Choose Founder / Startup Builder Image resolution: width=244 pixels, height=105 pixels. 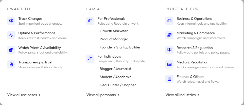click(x=120, y=47)
